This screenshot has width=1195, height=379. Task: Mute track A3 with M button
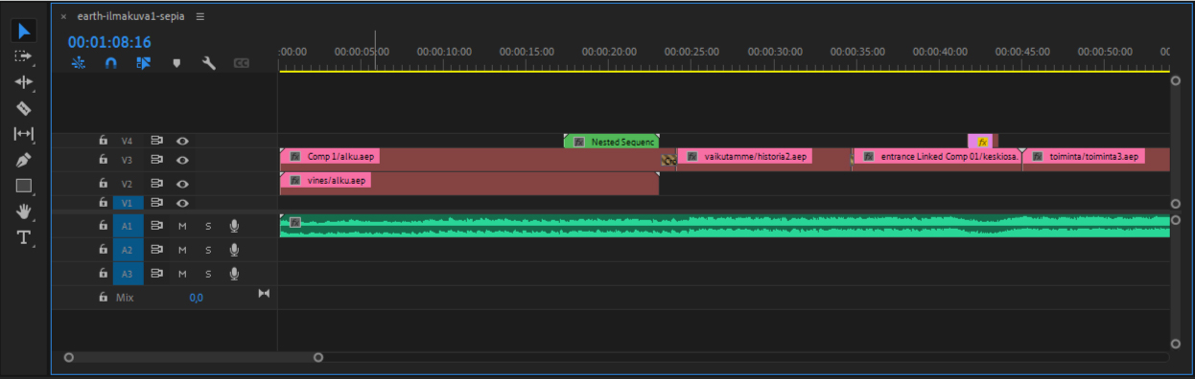coord(182,274)
